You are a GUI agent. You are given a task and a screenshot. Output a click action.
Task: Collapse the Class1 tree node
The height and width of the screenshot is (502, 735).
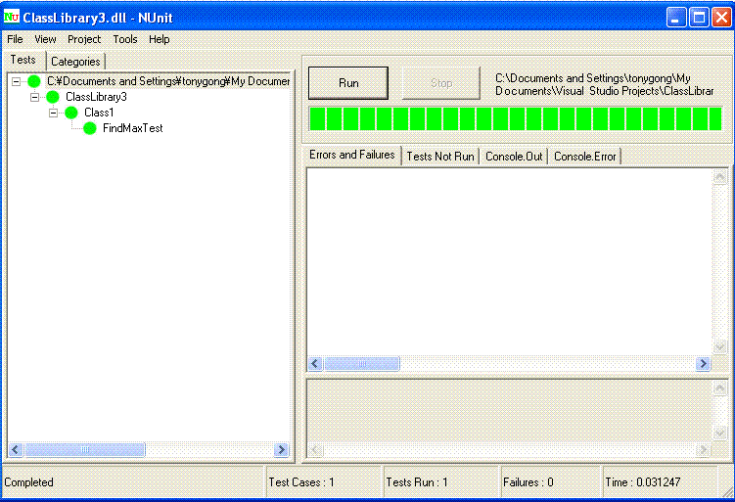(x=54, y=113)
